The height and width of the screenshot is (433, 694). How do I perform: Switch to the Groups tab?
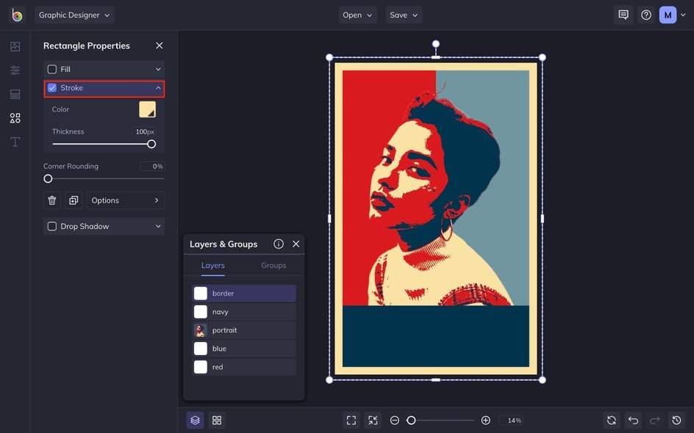point(273,266)
